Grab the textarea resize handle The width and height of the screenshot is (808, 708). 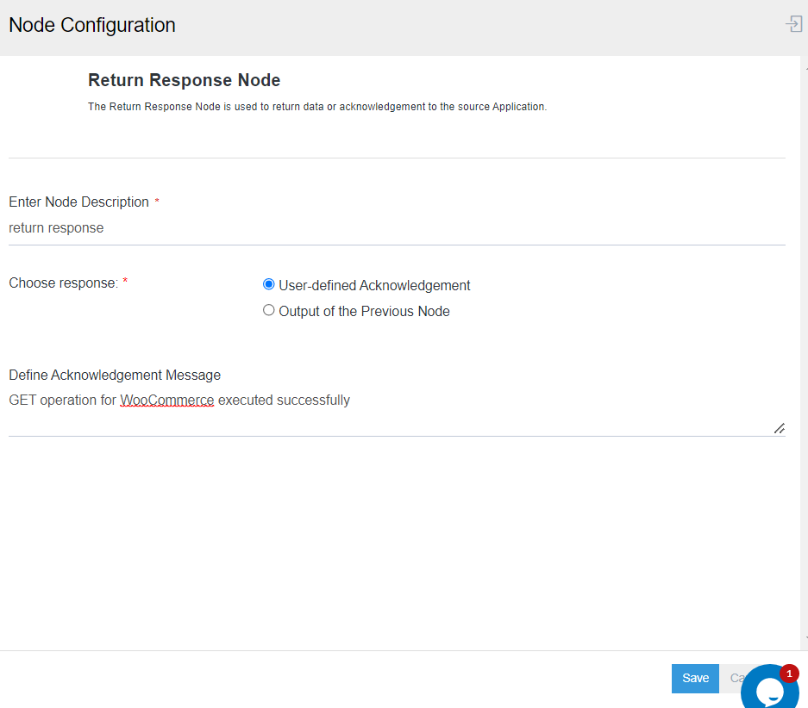point(779,428)
